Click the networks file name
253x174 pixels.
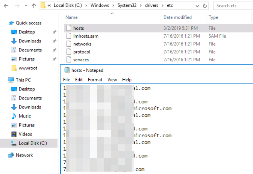[82, 44]
